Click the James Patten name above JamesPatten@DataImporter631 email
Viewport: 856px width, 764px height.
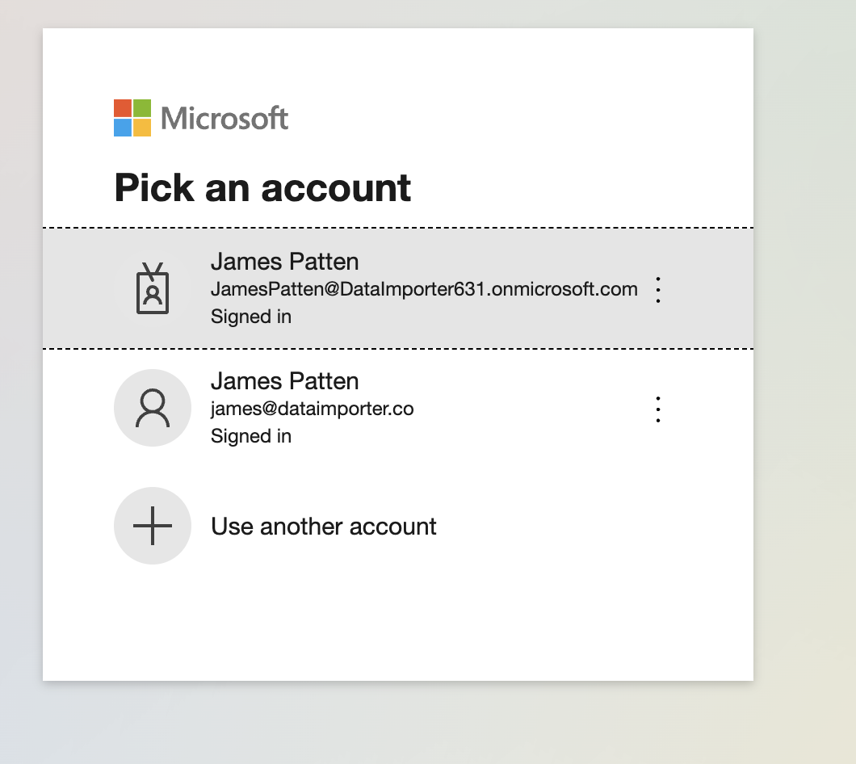click(x=285, y=262)
